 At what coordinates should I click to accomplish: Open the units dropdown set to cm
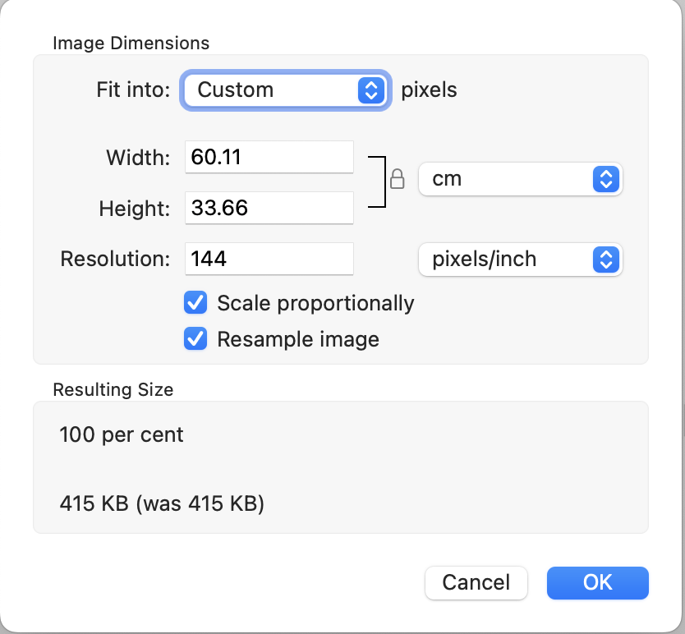click(x=520, y=179)
